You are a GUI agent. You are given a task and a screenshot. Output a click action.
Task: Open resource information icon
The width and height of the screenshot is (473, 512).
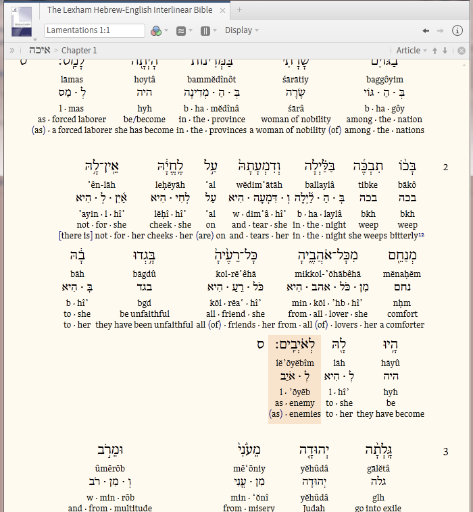[457, 30]
